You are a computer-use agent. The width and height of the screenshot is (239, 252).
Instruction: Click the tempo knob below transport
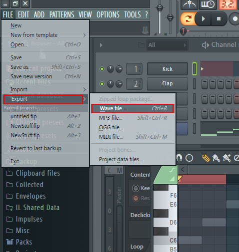(x=183, y=31)
